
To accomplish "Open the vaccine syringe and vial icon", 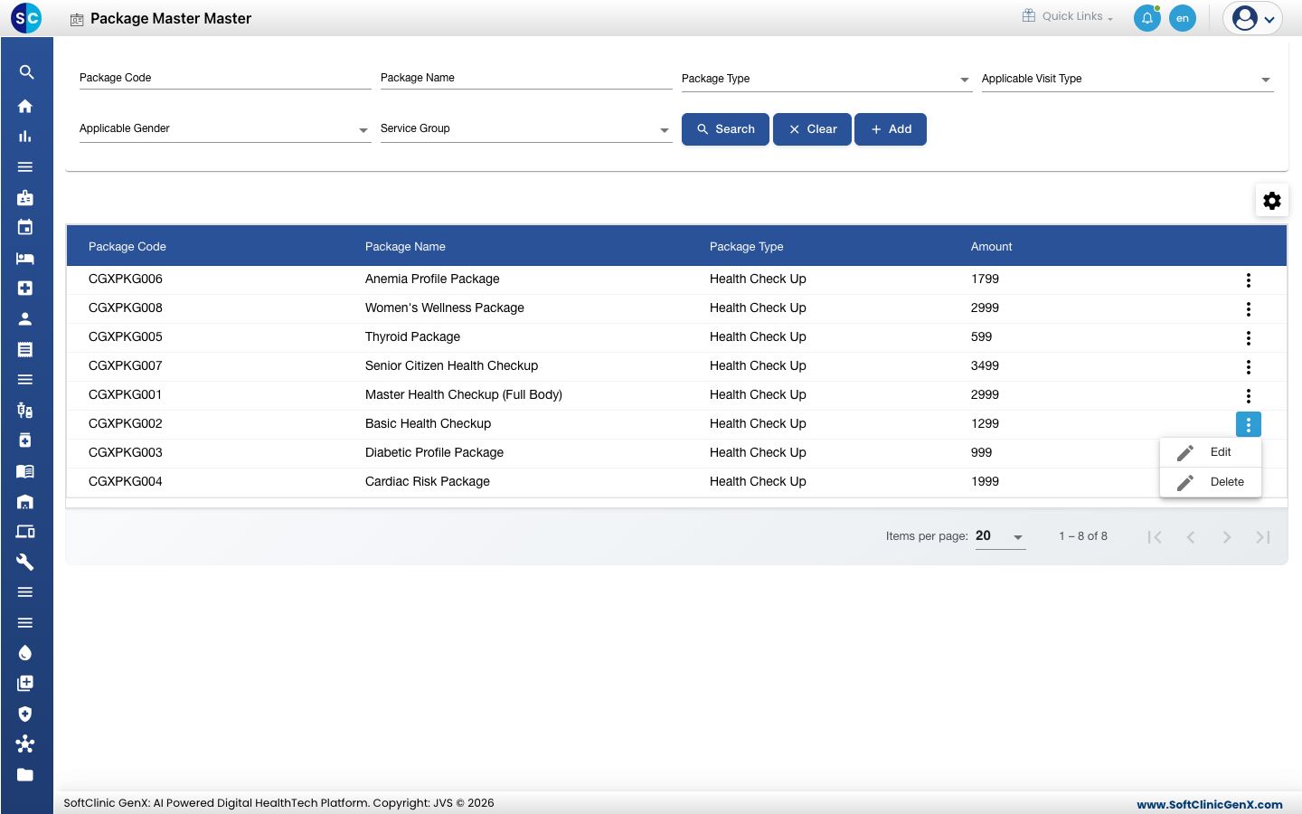I will tap(25, 410).
